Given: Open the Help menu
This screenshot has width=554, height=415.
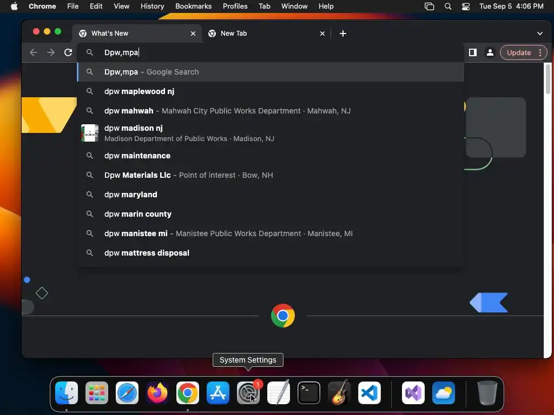Looking at the screenshot, I should pos(326,6).
